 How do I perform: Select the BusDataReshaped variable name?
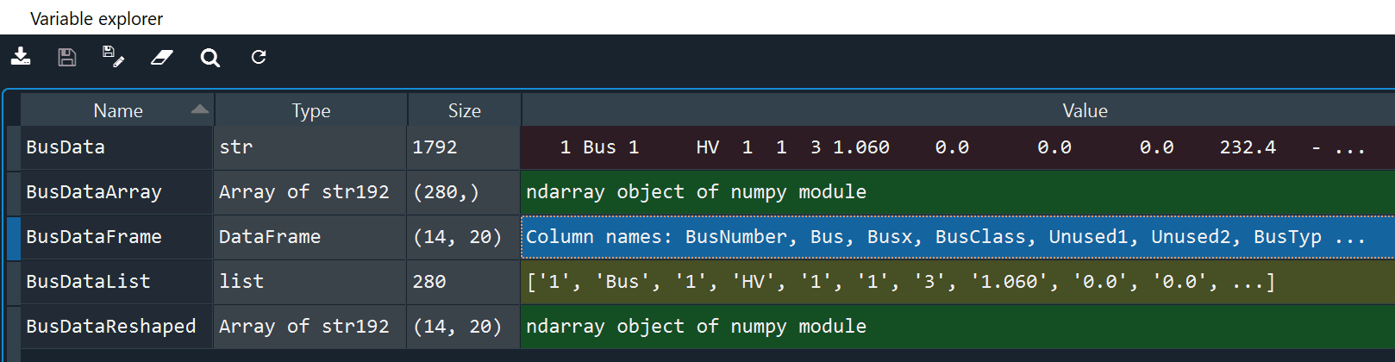coord(111,327)
